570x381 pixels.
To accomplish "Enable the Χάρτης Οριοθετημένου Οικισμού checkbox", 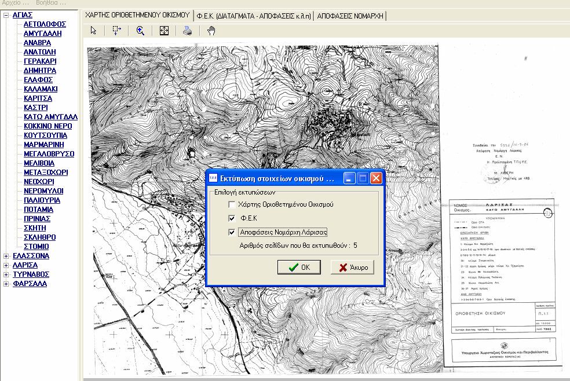I will [x=232, y=204].
